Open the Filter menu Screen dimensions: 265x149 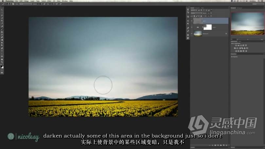49,1
